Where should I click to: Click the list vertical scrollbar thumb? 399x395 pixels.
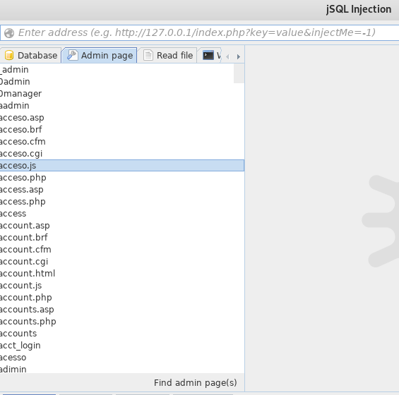click(239, 73)
